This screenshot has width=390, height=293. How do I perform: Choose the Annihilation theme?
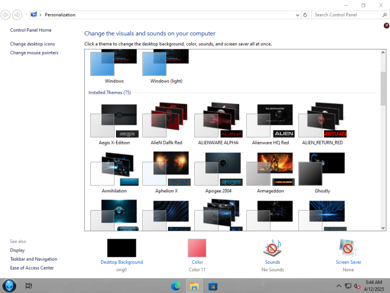[114, 172]
